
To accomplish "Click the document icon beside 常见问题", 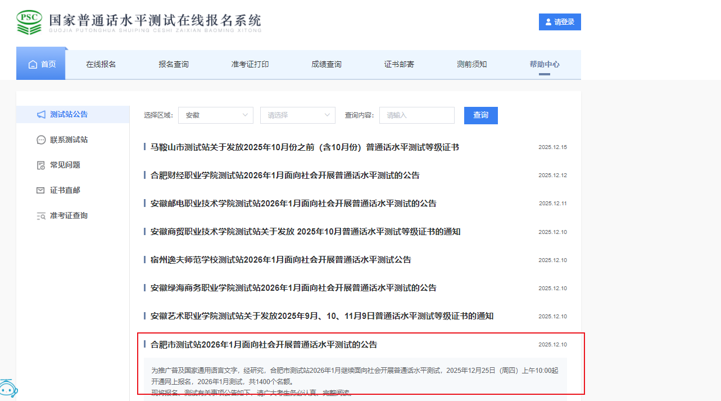I will tap(40, 165).
